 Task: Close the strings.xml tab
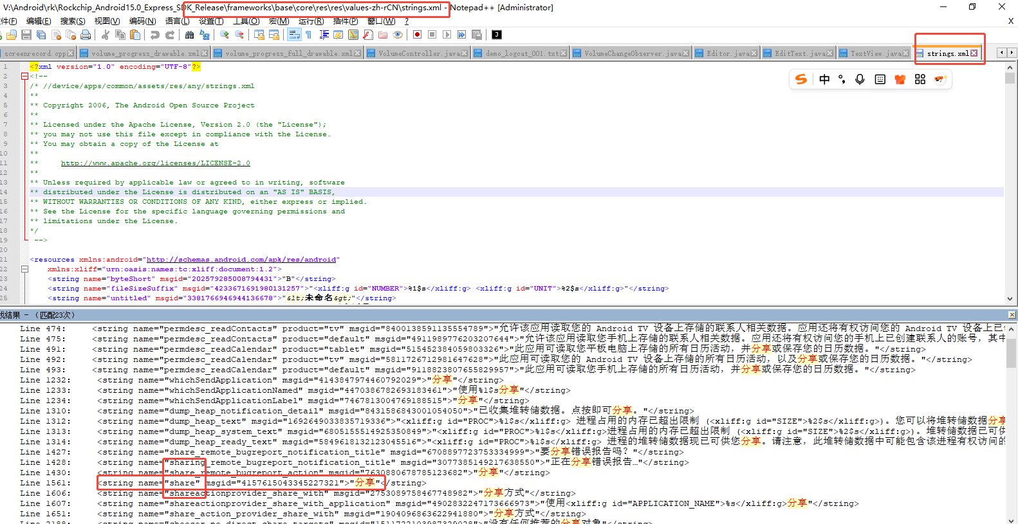coord(974,53)
